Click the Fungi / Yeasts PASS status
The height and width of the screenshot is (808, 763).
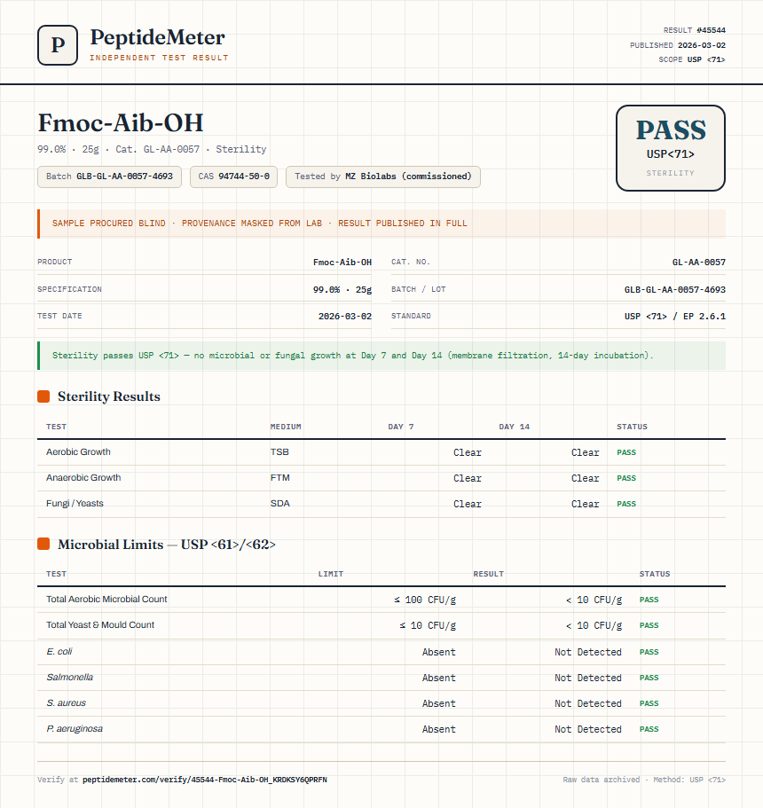(626, 504)
